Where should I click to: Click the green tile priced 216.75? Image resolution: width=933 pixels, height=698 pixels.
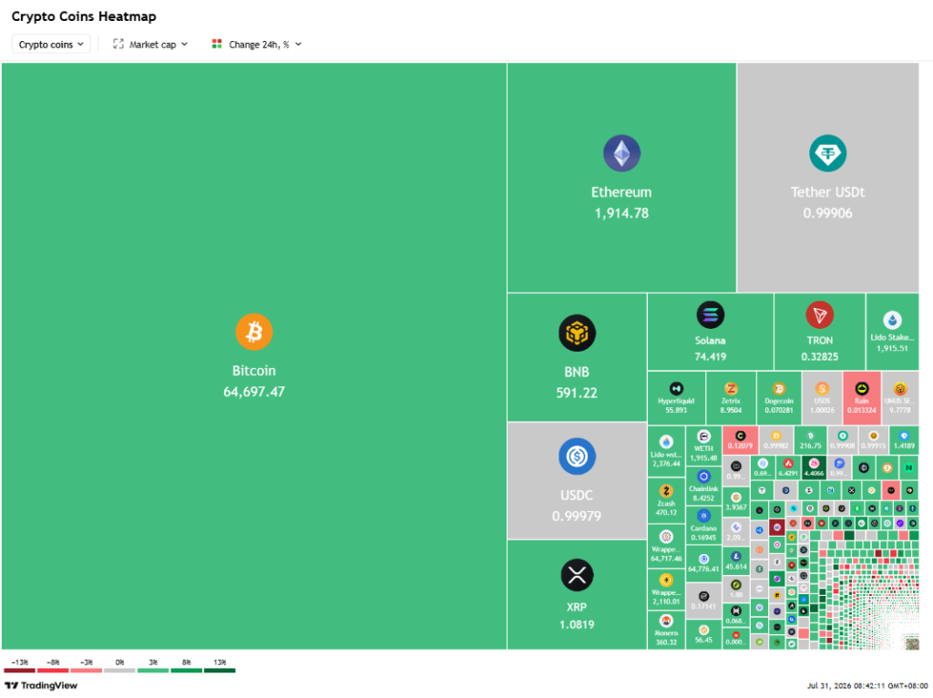(x=810, y=440)
